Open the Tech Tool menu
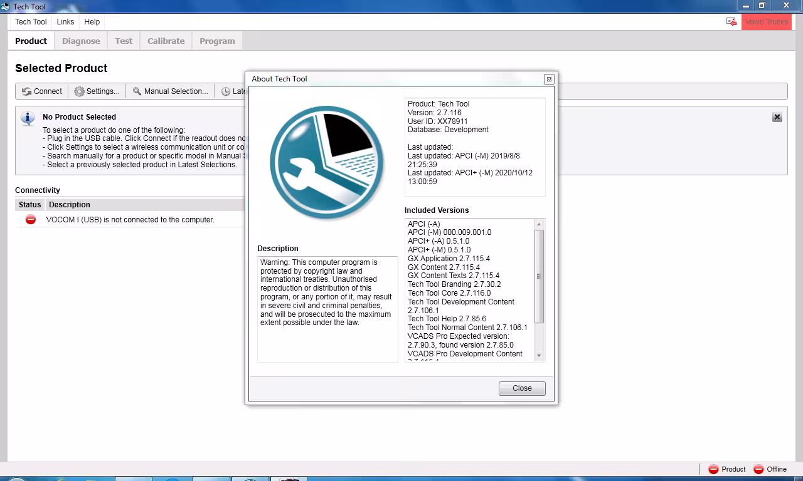Viewport: 803px width, 481px height. 31,21
